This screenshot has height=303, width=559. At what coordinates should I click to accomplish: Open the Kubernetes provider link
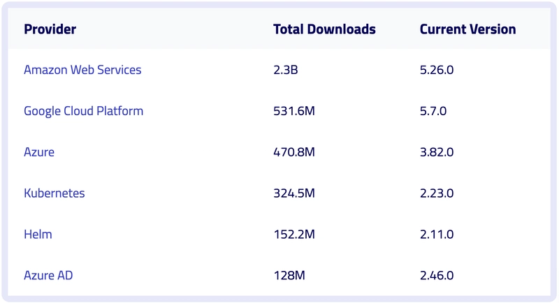pos(55,193)
